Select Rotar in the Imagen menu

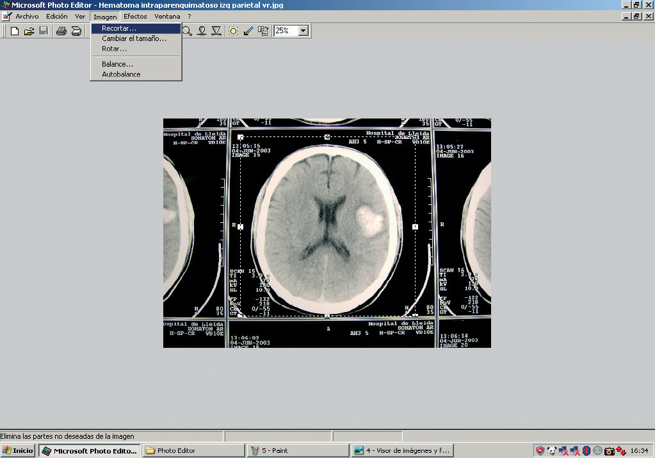pos(114,49)
